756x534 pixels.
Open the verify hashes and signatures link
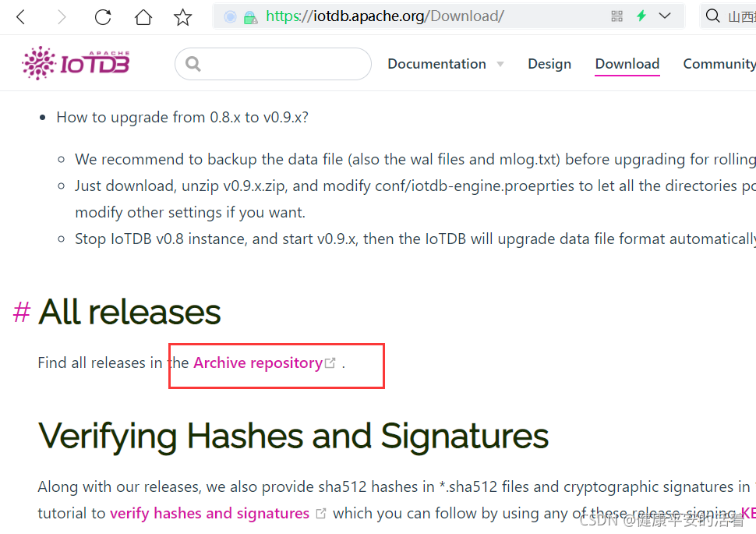pyautogui.click(x=209, y=513)
